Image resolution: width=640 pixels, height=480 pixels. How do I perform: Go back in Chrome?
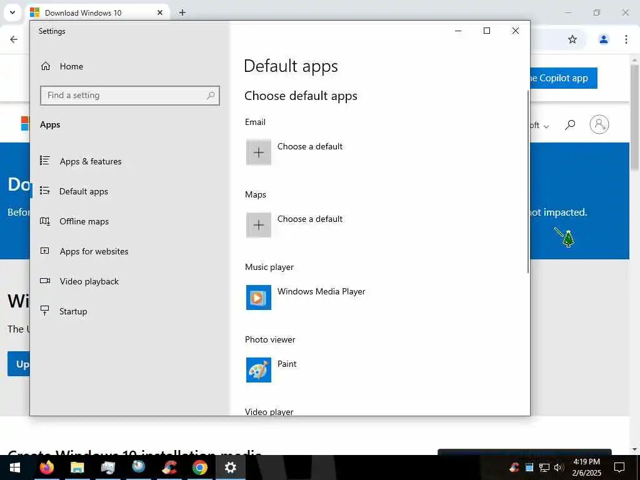[x=14, y=39]
